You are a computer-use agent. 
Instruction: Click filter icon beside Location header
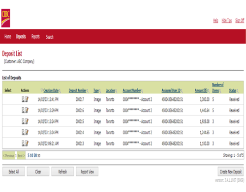click(116, 91)
